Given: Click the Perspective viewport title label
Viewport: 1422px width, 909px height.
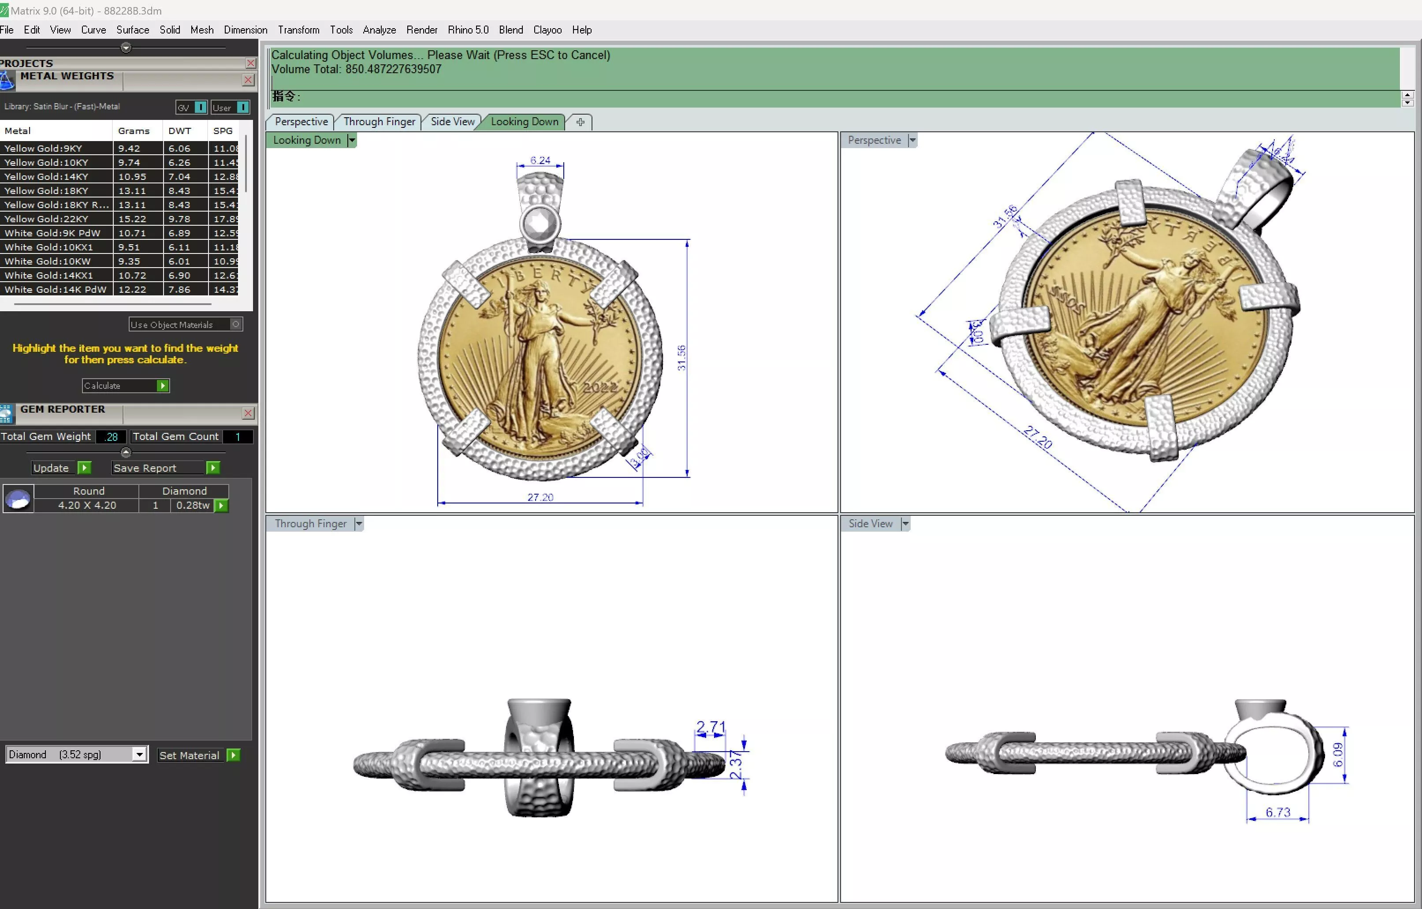Looking at the screenshot, I should pyautogui.click(x=875, y=141).
